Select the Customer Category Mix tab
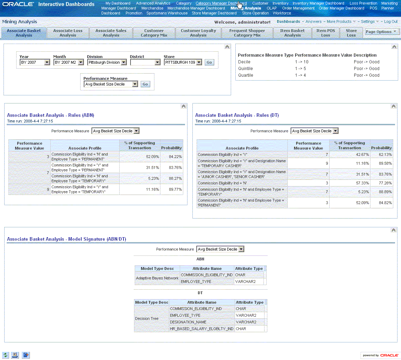Image resolution: width=401 pixels, height=360 pixels. [154, 33]
